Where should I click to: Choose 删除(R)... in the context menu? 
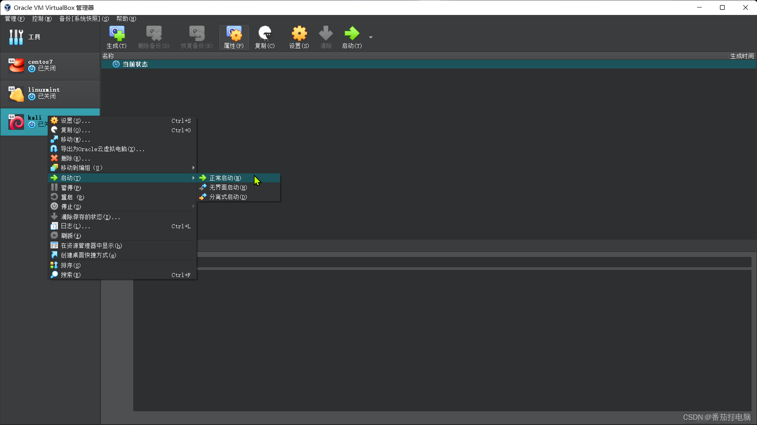pyautogui.click(x=122, y=158)
